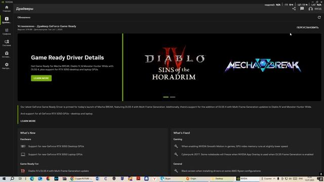This screenshot has height=182, width=324.
Task: Click the microphone tray icon
Action: click(278, 178)
